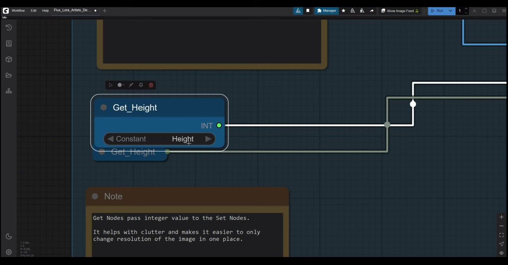Execute selected node with play icon
The width and height of the screenshot is (508, 265).
coord(111,85)
